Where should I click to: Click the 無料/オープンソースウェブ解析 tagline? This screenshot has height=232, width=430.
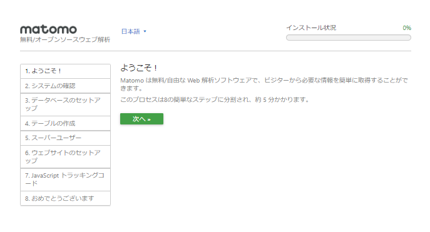(x=65, y=40)
